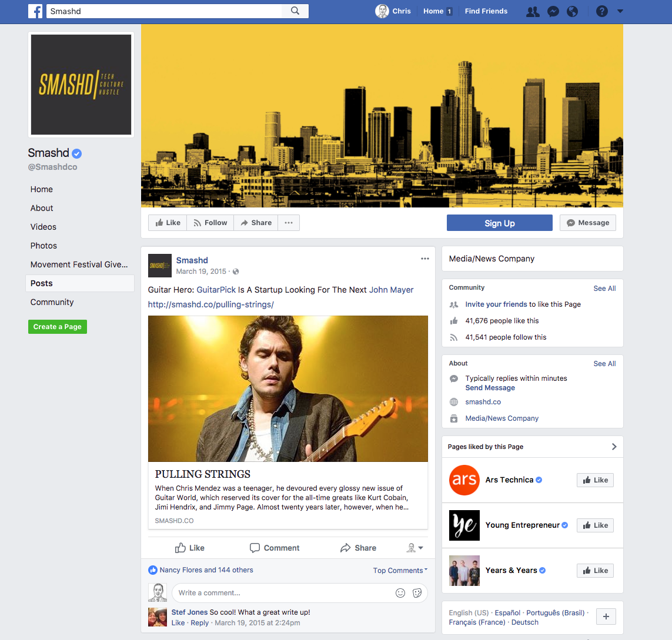The width and height of the screenshot is (672, 640).
Task: Open the About section in sidebar
Action: click(42, 208)
